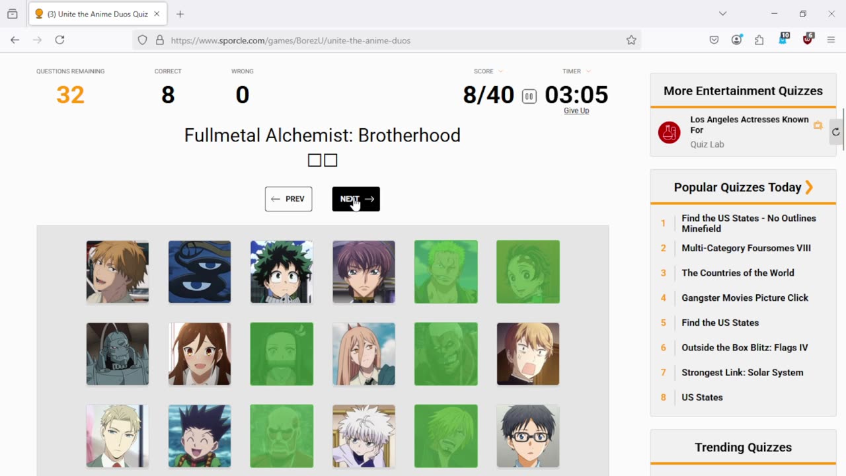Click the Give Up link

[576, 110]
